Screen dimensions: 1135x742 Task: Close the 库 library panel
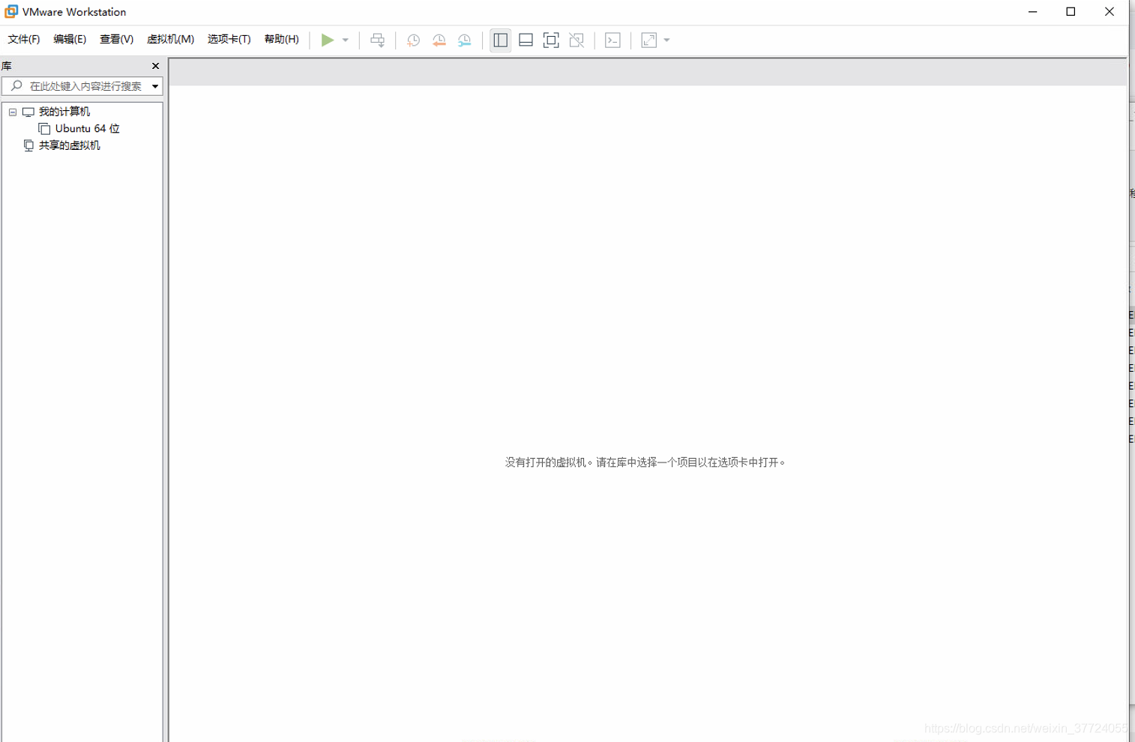(x=155, y=66)
